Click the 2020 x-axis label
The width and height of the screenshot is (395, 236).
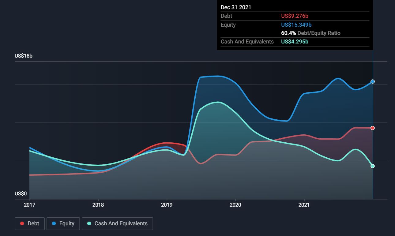(x=235, y=205)
